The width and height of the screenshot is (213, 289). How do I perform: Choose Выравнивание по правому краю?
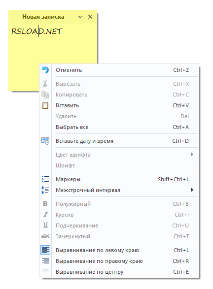[x=119, y=261]
